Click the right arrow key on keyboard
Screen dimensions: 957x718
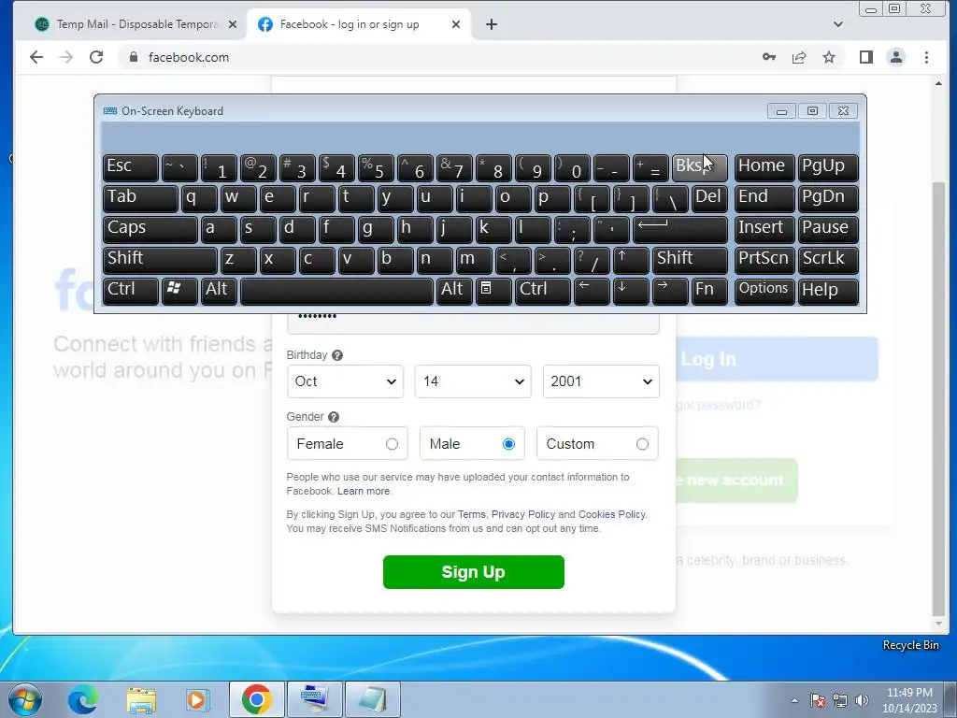tap(670, 291)
